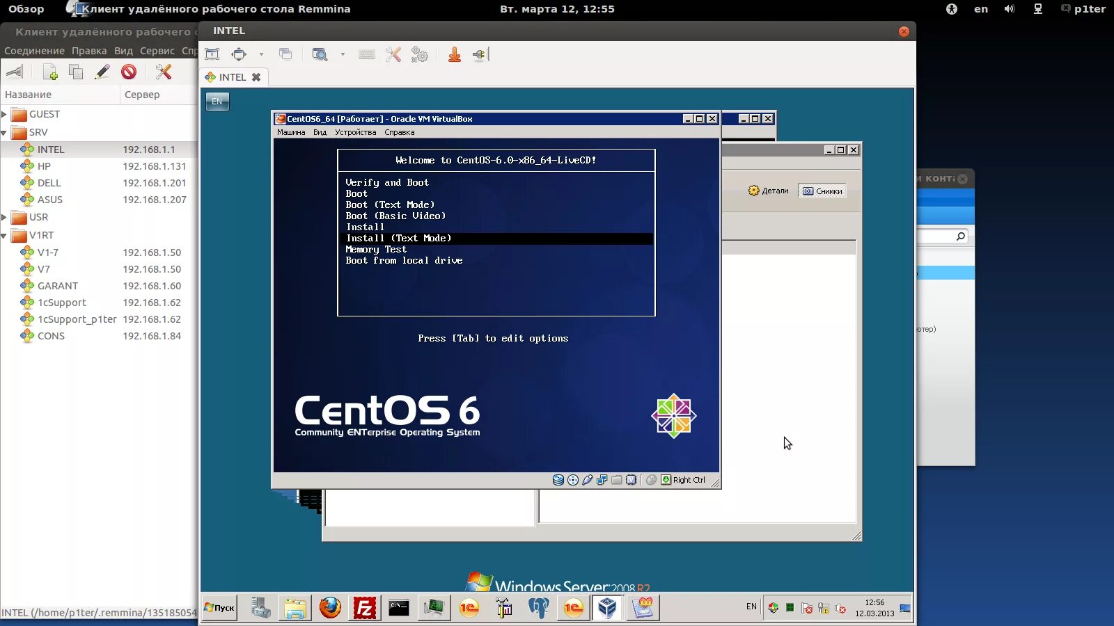Open Server Manager icon on Windows taskbar

[261, 608]
